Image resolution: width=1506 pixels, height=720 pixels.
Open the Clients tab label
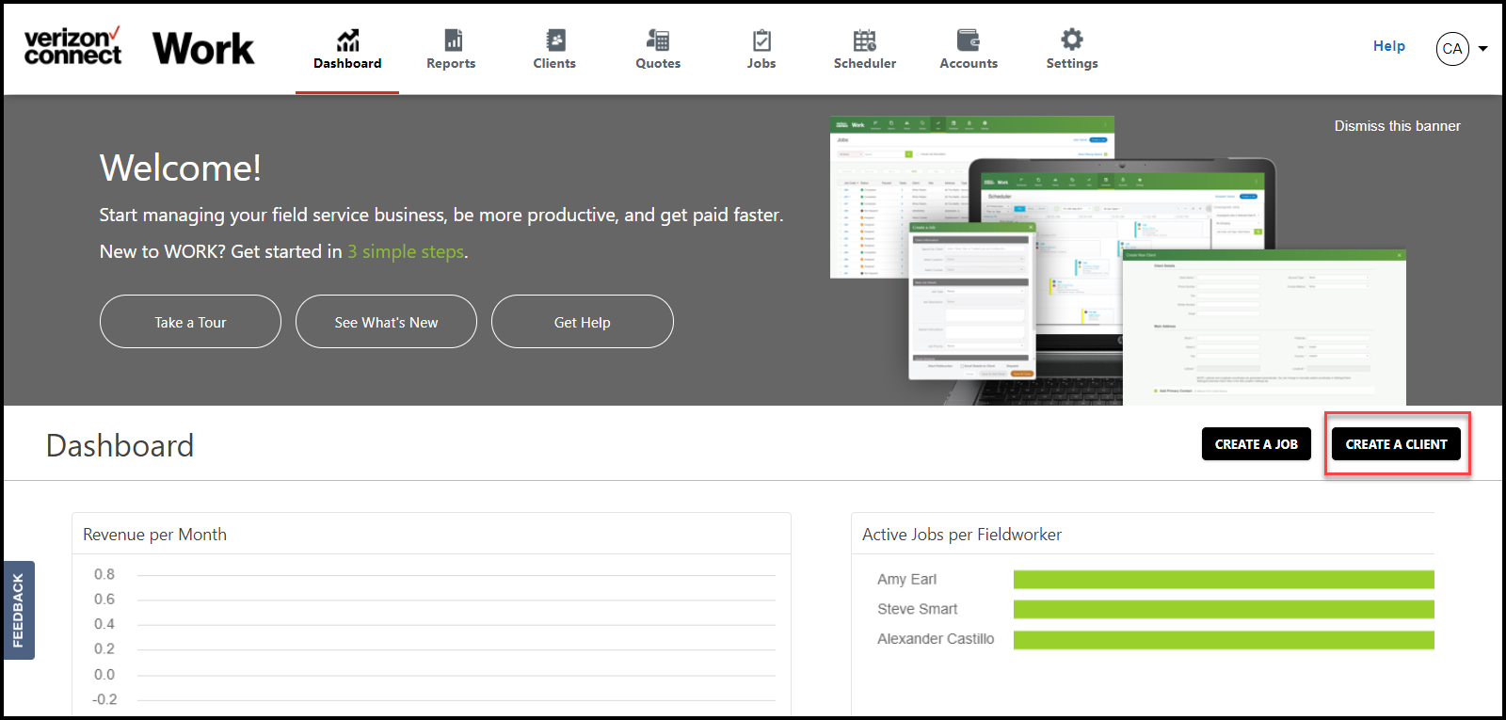click(x=554, y=63)
